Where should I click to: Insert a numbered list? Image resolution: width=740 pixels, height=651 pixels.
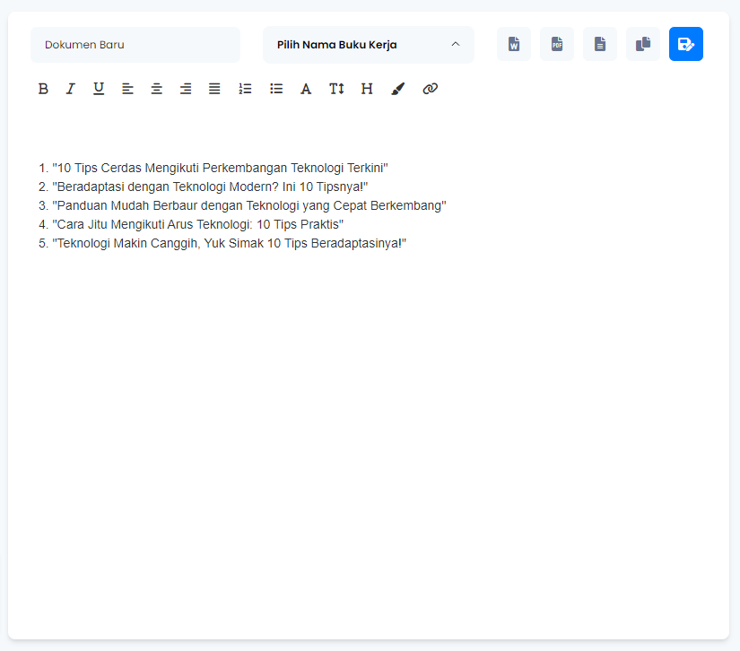[x=245, y=89]
